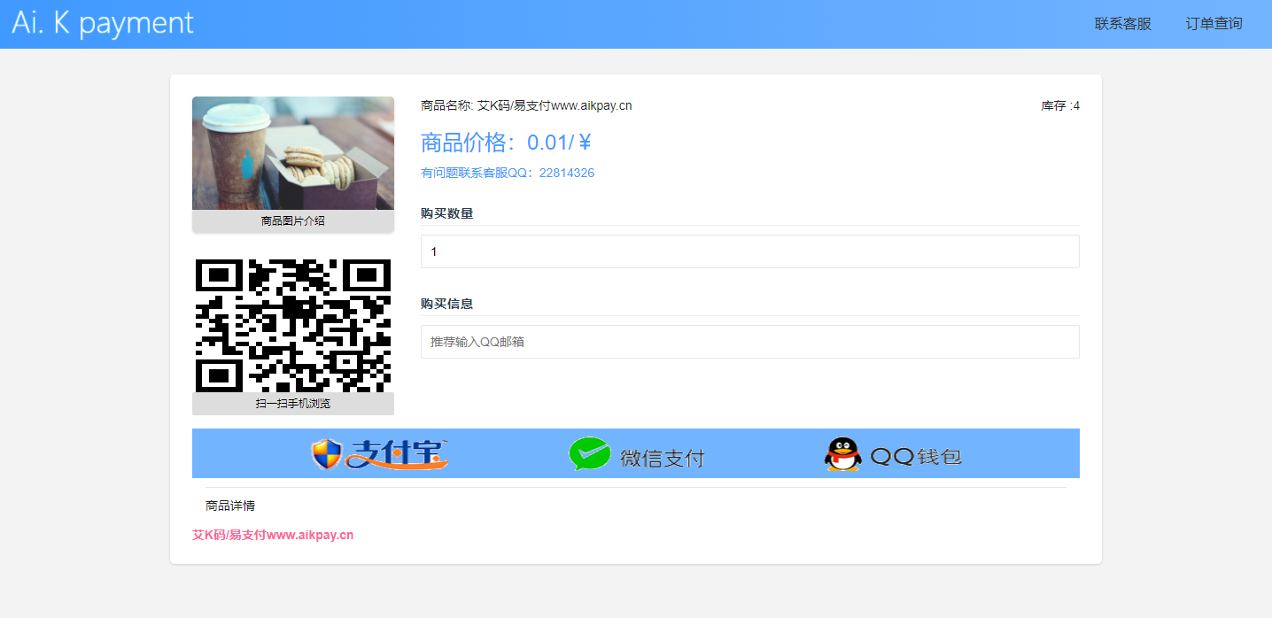This screenshot has width=1272, height=618.
Task: Click the customer service QQ 22814326 text
Action: 508,173
